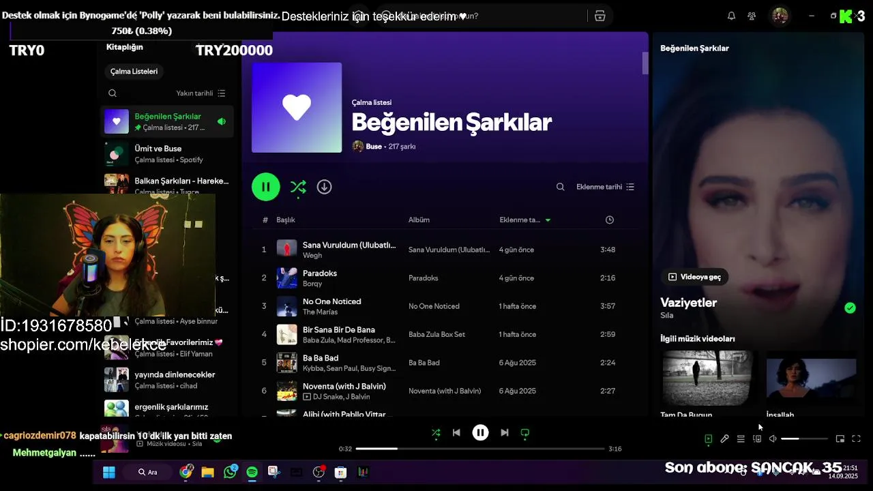Pause the Beğenilen Şarkılar playlist with the green button

[x=266, y=187]
